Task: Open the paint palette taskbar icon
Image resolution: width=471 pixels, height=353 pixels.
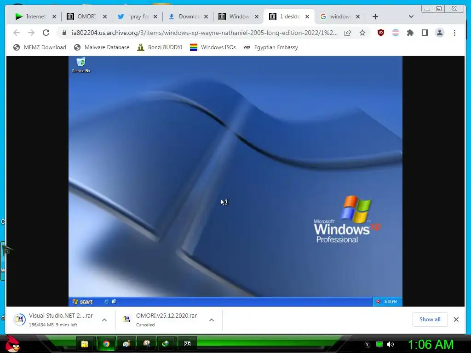Action: (126, 344)
